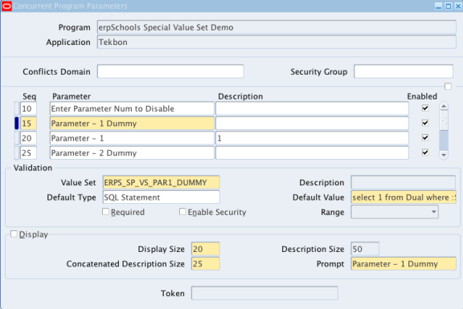463x309 pixels.
Task: Focus the Token field
Action: click(x=264, y=293)
